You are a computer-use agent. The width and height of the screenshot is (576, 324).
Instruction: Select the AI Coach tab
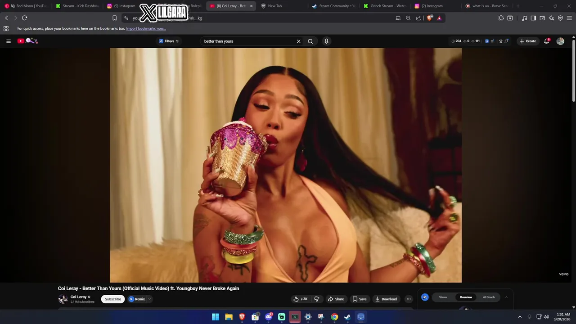(x=489, y=297)
